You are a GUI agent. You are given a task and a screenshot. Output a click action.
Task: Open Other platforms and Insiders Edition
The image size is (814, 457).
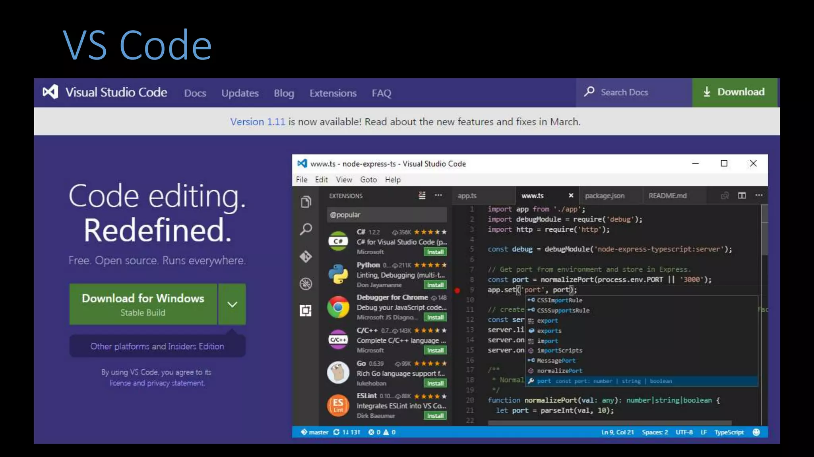[157, 346]
